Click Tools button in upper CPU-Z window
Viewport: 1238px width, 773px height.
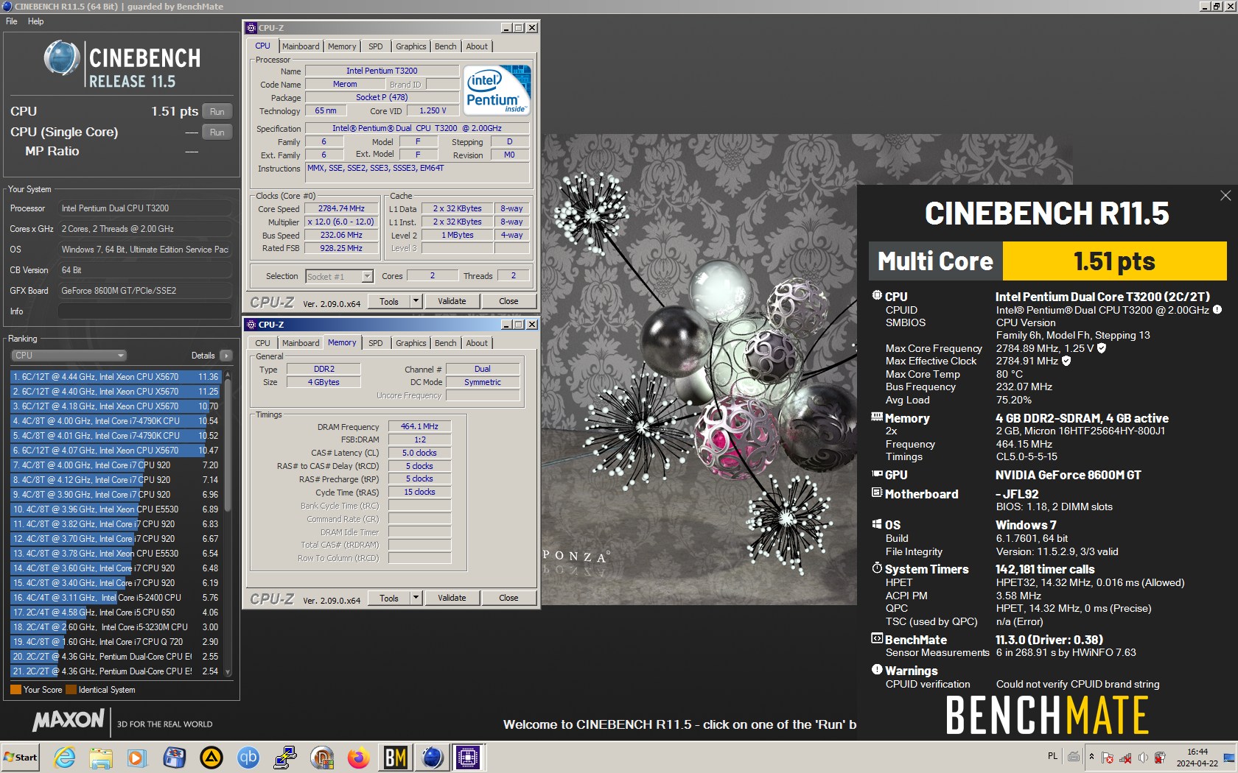pyautogui.click(x=389, y=301)
